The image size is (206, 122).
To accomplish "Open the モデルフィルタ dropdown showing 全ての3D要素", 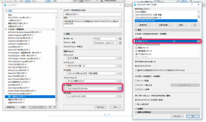I will pos(92,58).
